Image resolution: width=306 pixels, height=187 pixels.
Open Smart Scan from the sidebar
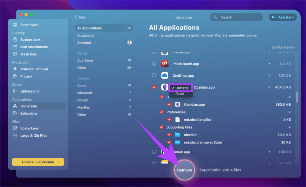click(29, 25)
